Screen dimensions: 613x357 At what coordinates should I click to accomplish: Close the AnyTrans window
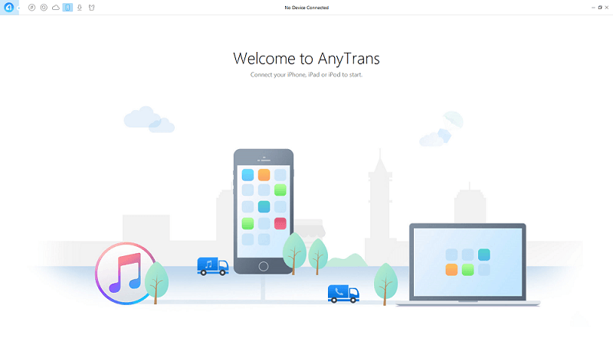pos(607,8)
